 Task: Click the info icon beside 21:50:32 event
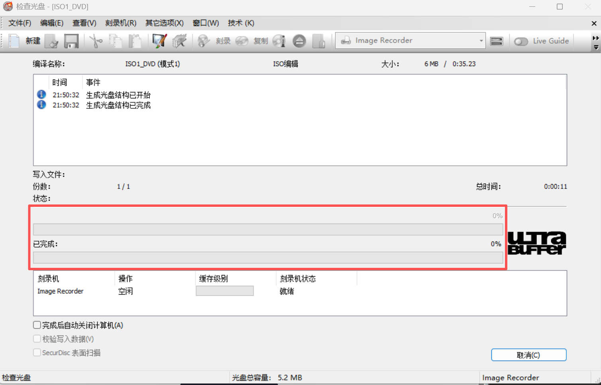41,94
